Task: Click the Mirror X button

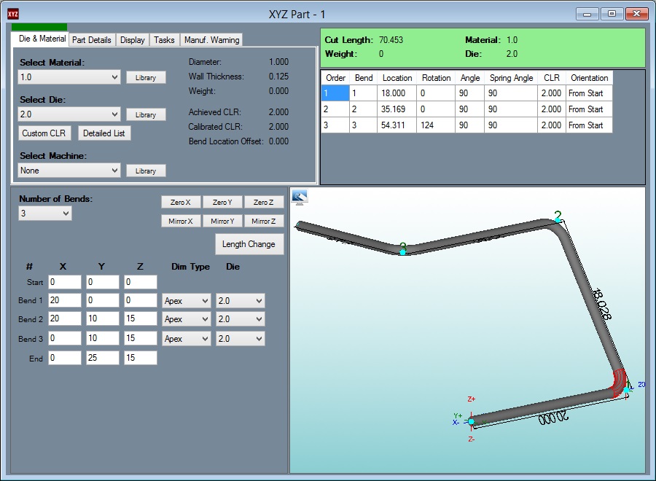Action: point(181,221)
